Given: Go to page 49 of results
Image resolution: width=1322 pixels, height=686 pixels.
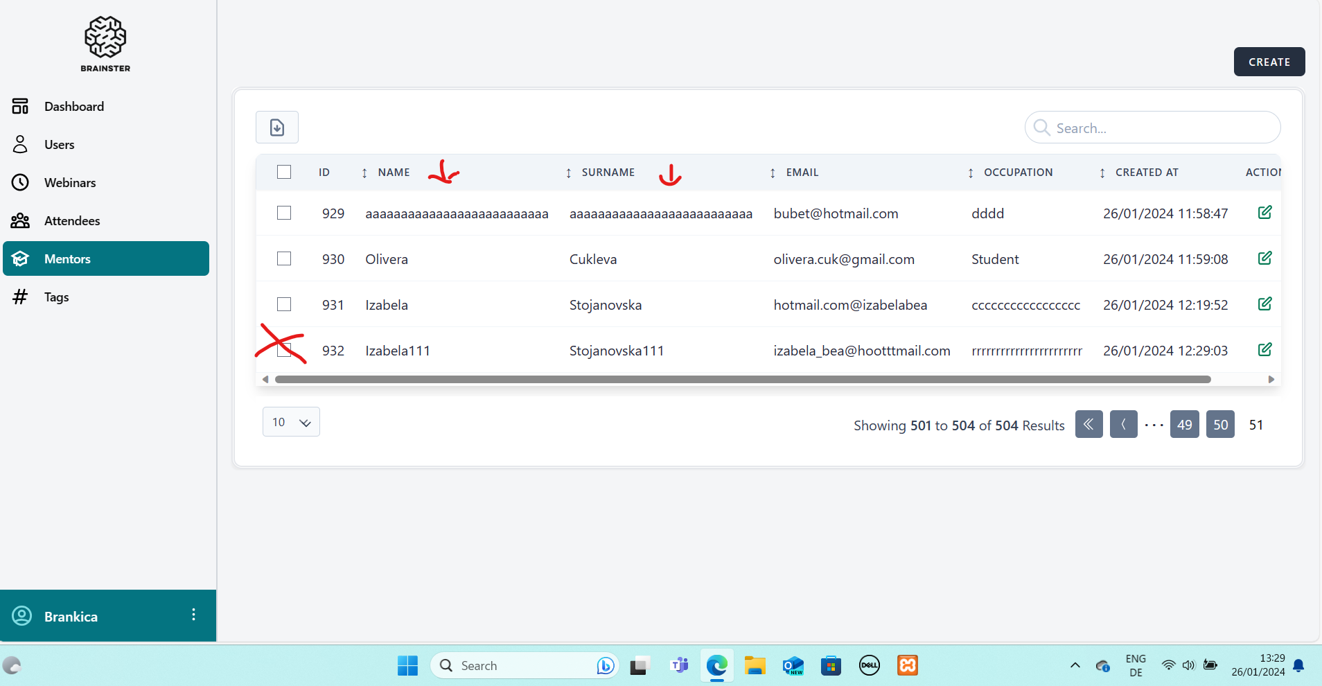Looking at the screenshot, I should 1184,424.
